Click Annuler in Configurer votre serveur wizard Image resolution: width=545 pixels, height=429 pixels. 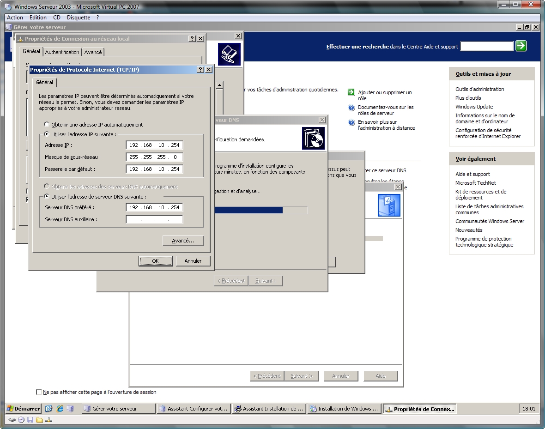[x=341, y=376]
